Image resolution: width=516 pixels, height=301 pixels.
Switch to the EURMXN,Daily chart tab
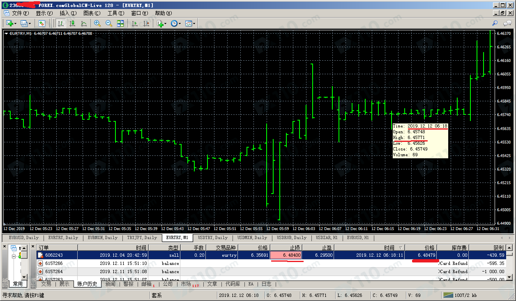(x=102, y=237)
